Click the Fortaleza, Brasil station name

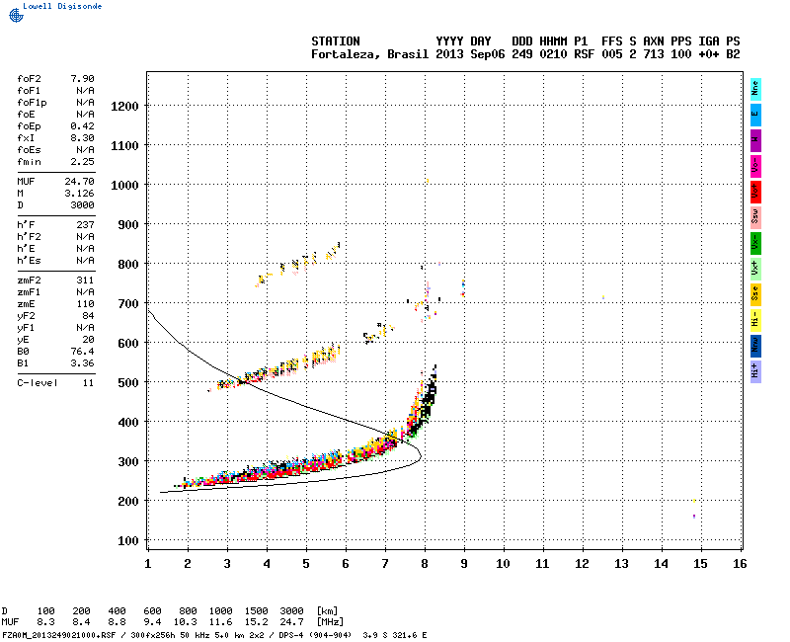369,54
